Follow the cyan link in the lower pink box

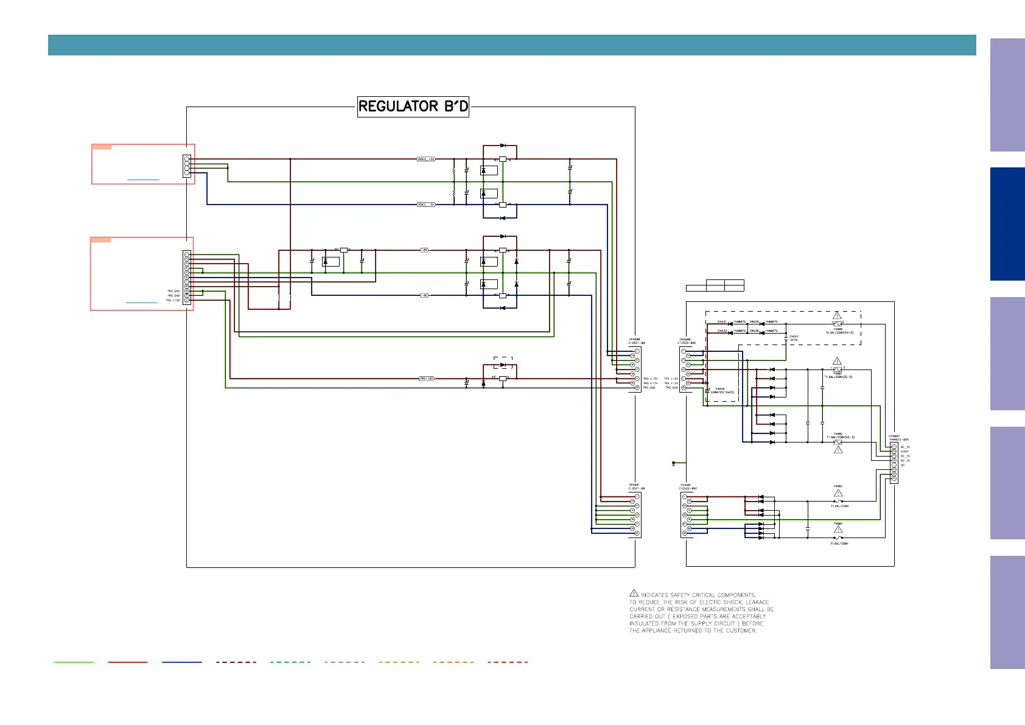[x=141, y=303]
